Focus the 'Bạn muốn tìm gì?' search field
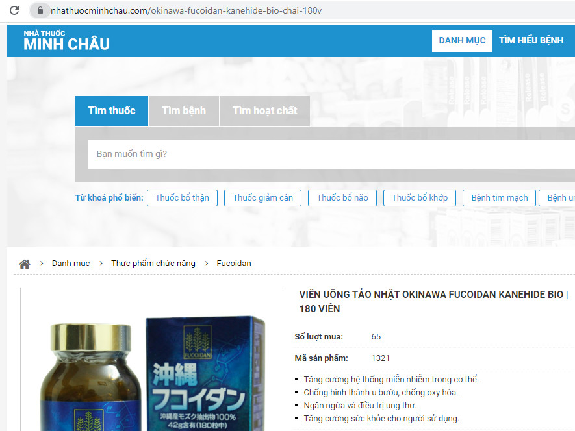 pos(331,154)
